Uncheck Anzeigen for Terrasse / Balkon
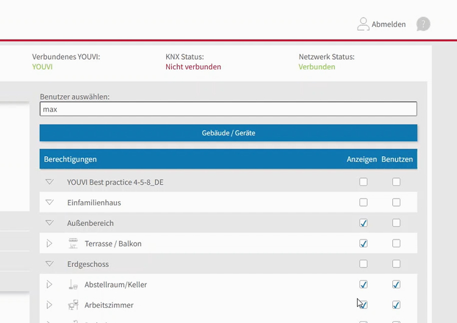 (363, 243)
